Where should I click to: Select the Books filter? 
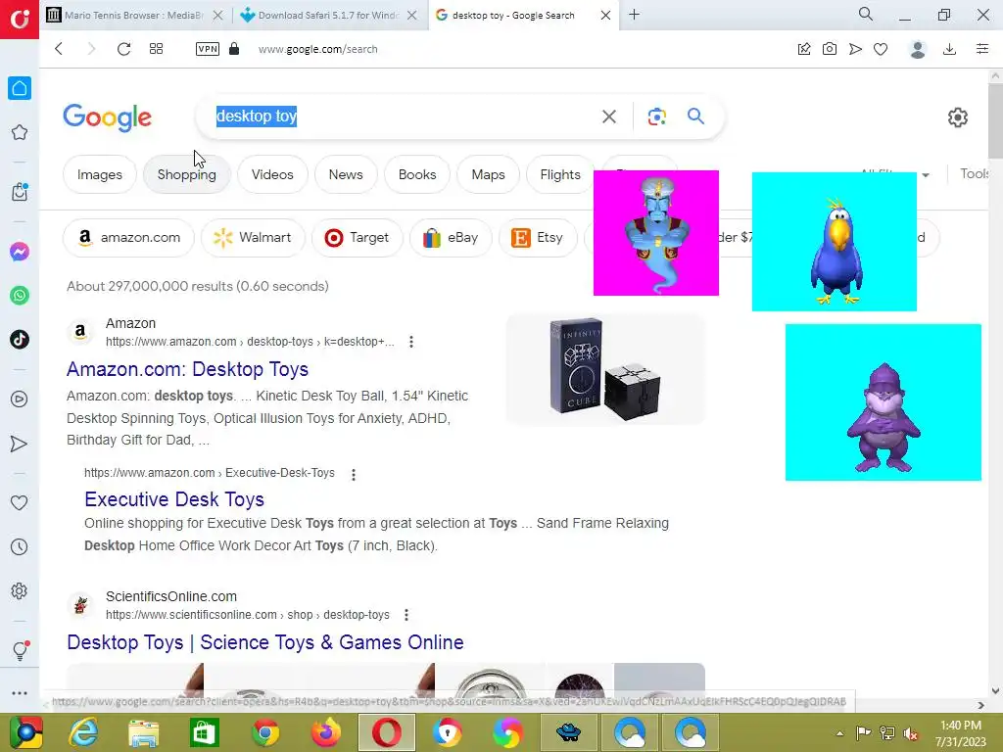pyautogui.click(x=417, y=174)
